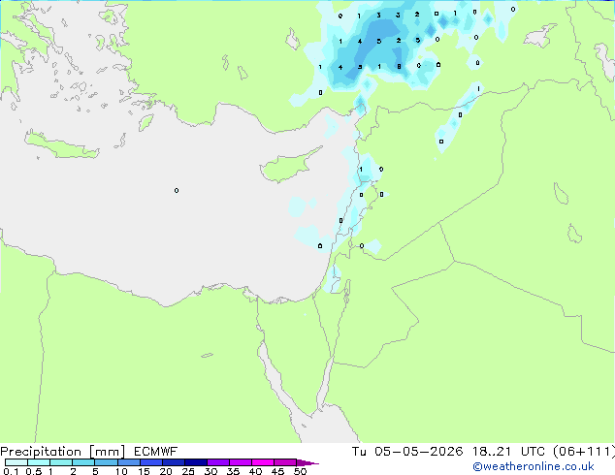Click the island of Crete on the map
This screenshot has height=475, width=615.
[x=61, y=145]
